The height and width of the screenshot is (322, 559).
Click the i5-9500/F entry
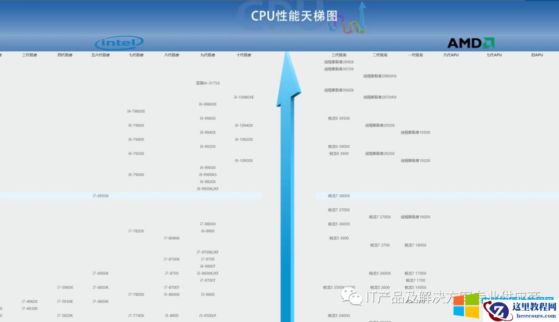[208, 316]
